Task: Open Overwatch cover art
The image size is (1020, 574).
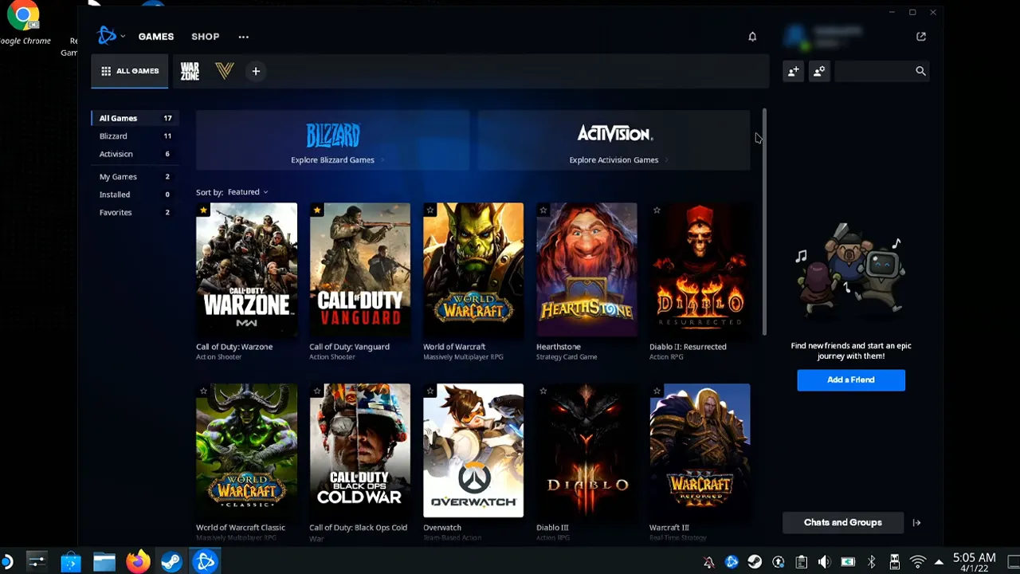Action: pyautogui.click(x=473, y=450)
